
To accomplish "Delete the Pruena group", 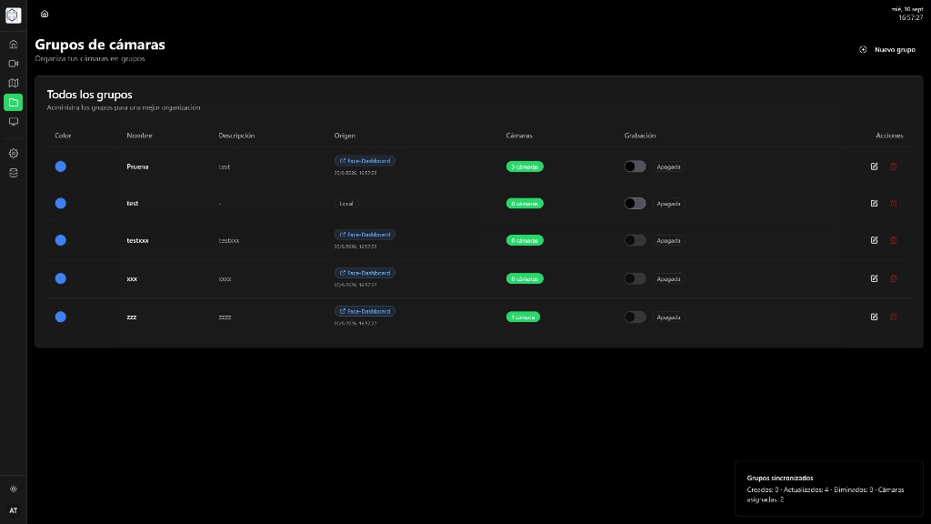I will point(894,166).
